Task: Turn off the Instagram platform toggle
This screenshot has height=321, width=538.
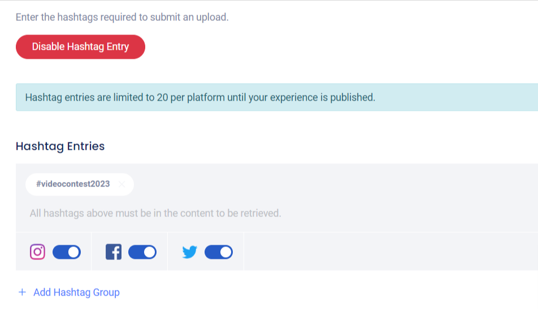Action: (67, 252)
